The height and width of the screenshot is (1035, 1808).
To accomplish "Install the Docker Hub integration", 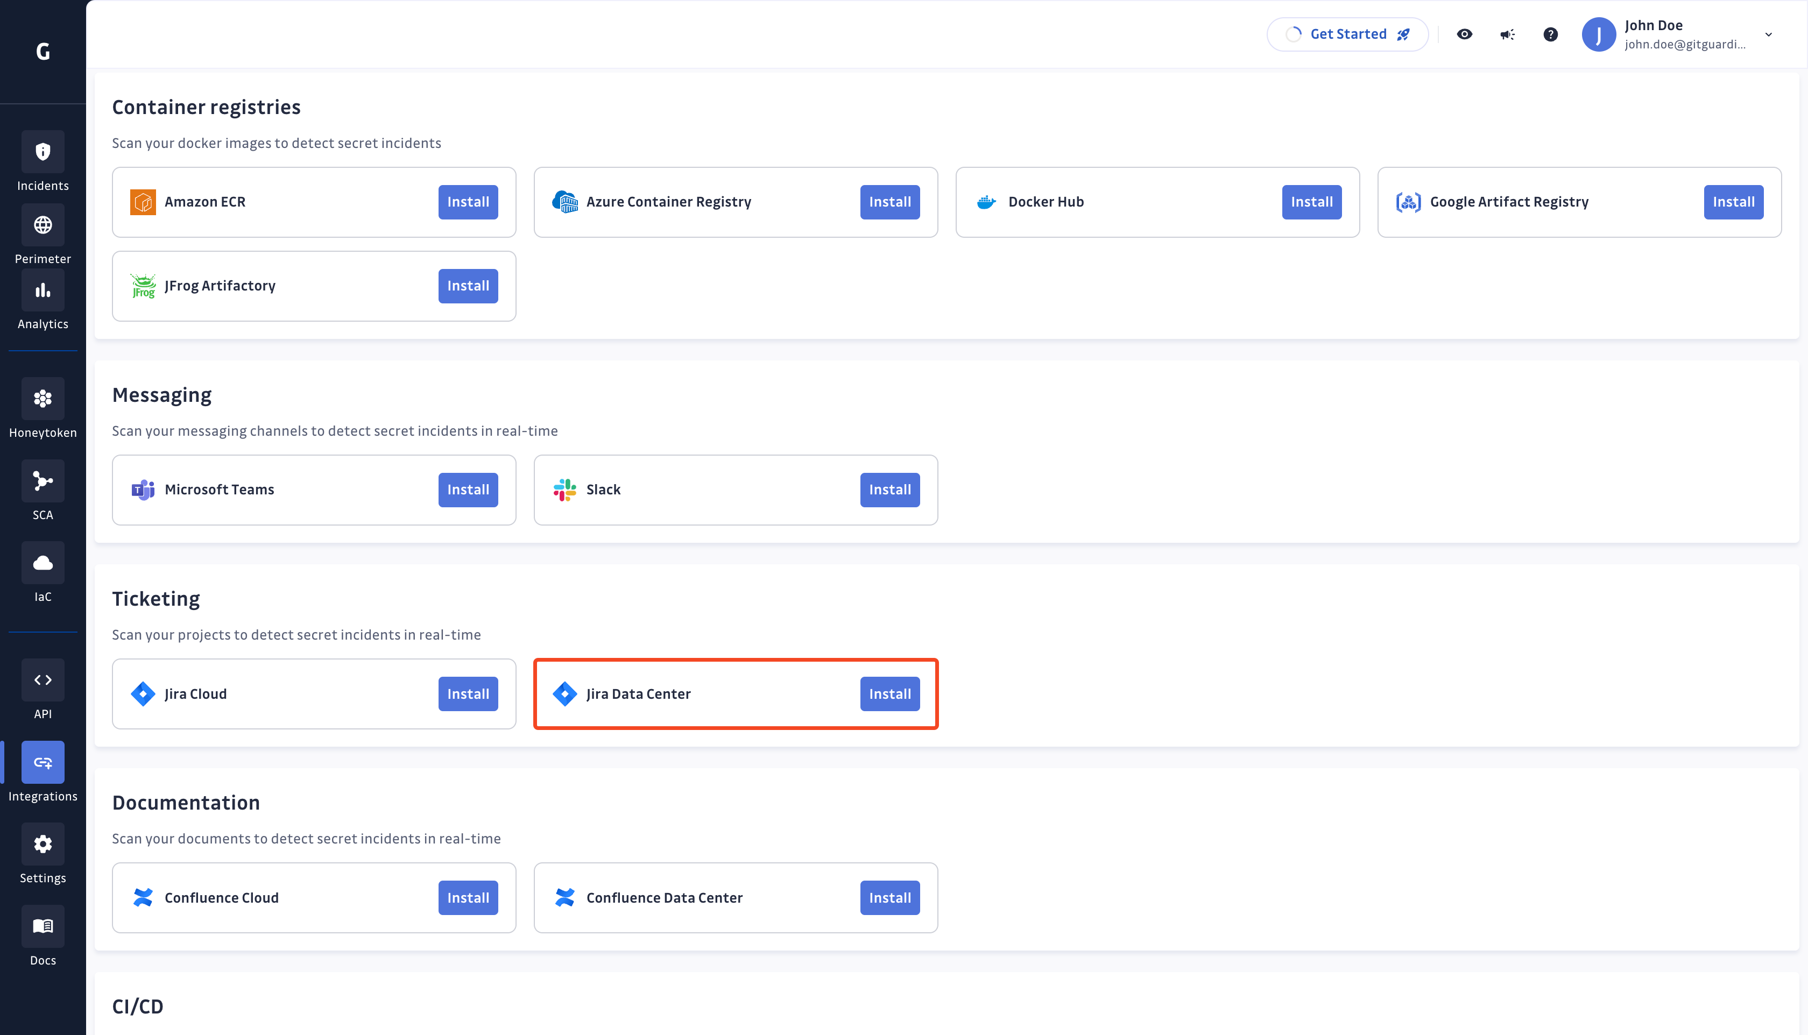I will coord(1312,202).
